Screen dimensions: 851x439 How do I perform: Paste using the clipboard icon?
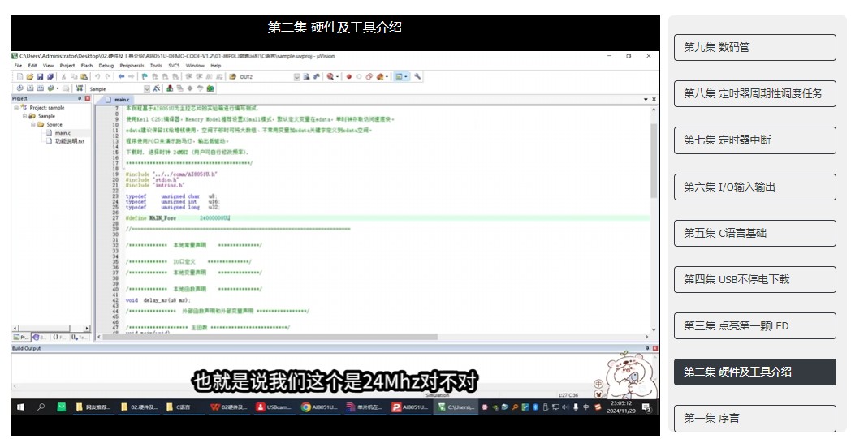tap(84, 76)
